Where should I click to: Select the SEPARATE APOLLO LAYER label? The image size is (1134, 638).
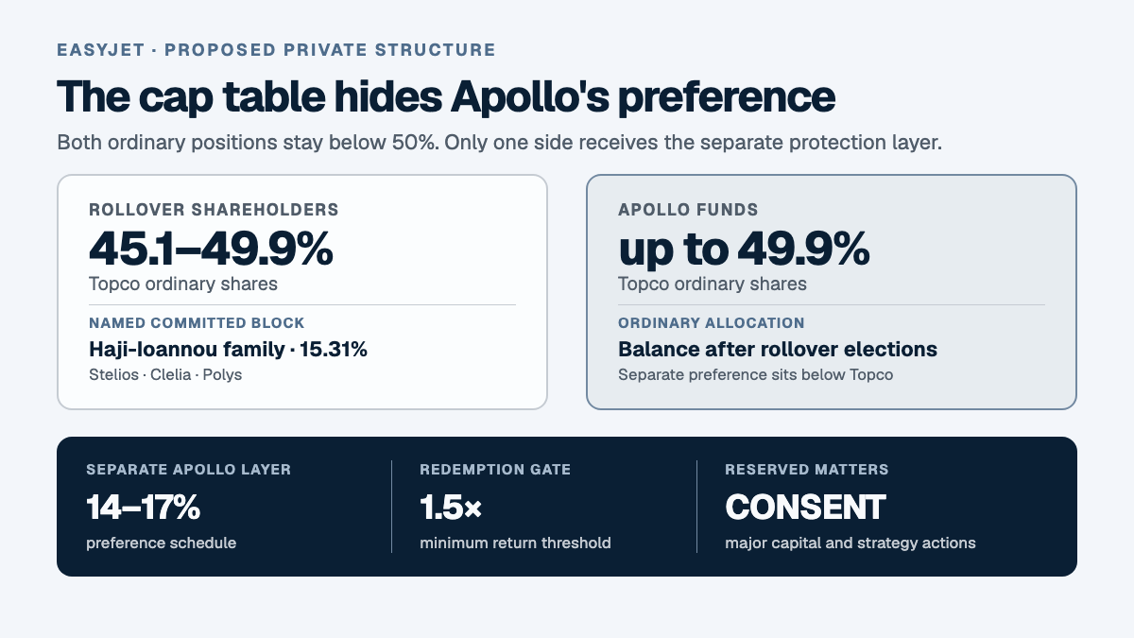[x=189, y=469]
